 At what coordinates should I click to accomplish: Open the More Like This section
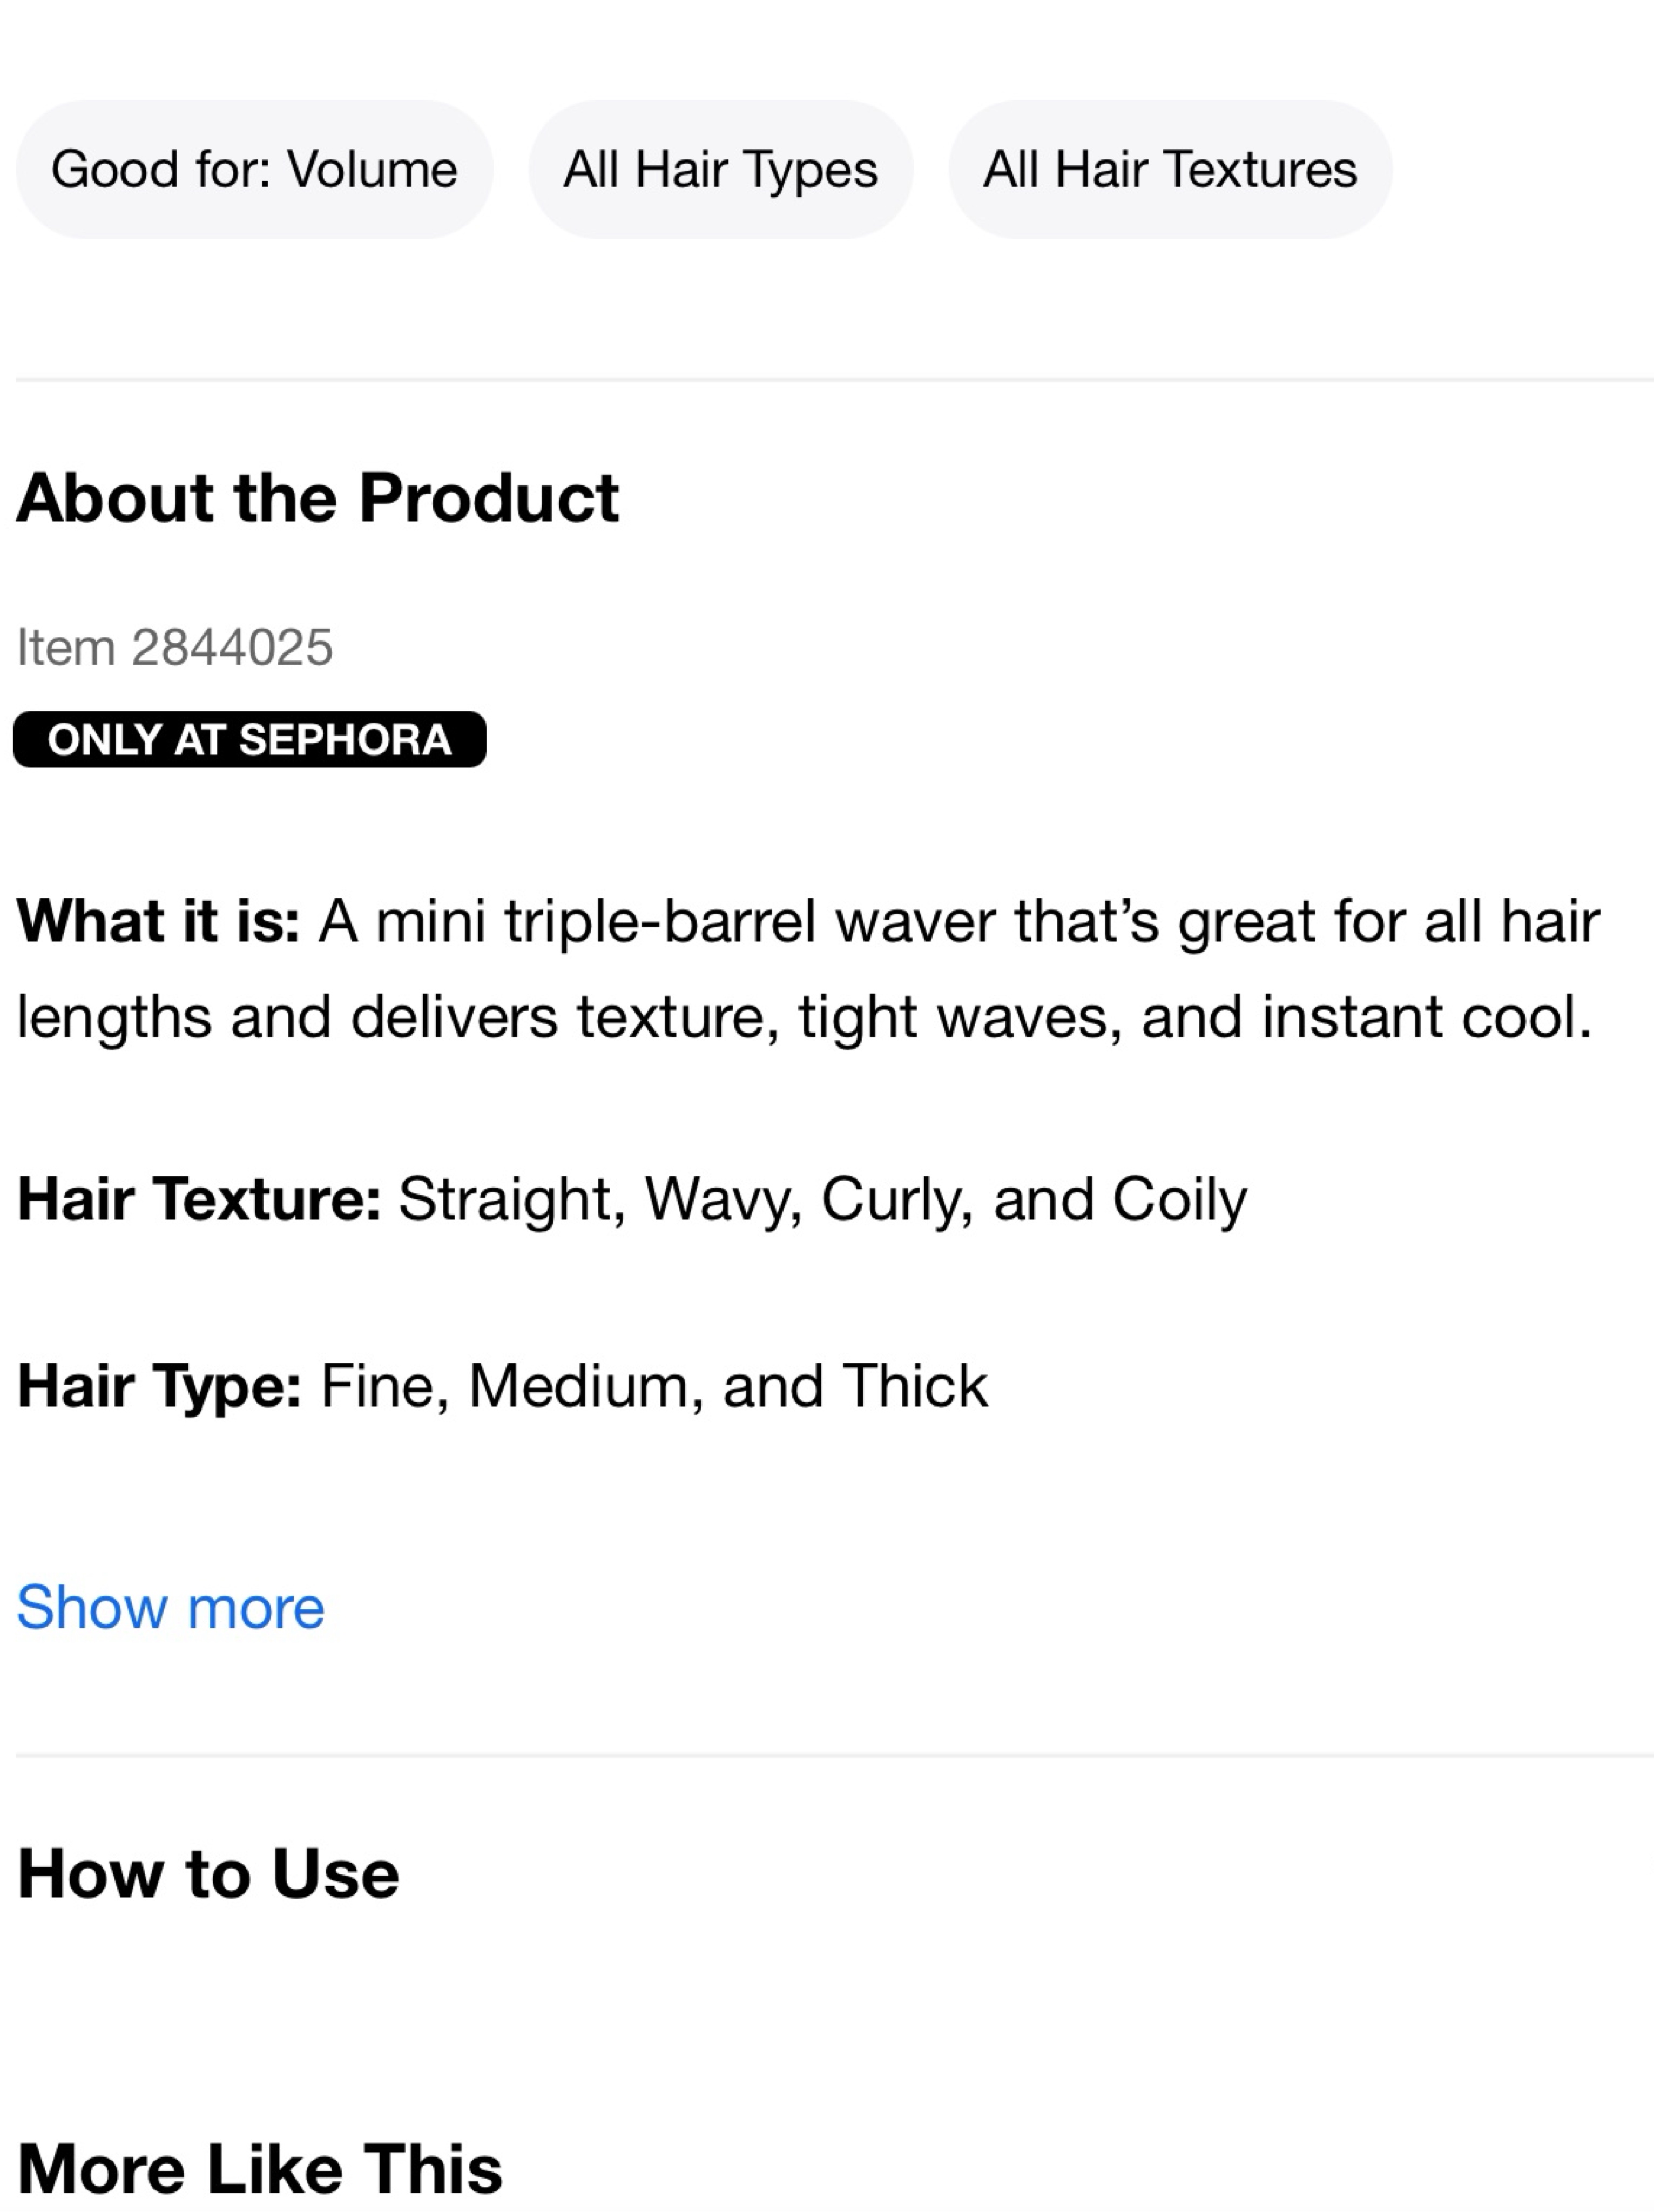click(x=260, y=2168)
